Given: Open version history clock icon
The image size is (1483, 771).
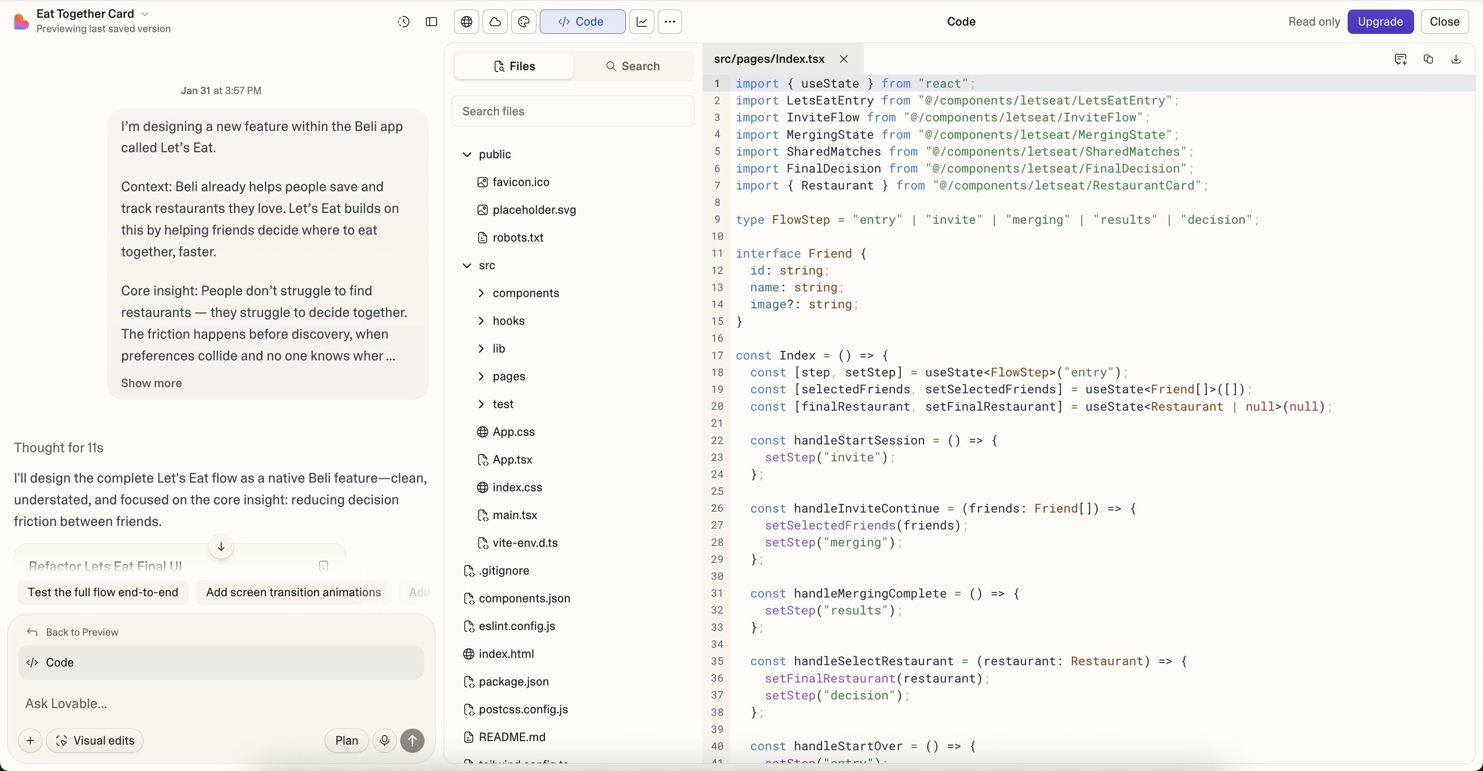Looking at the screenshot, I should click(x=404, y=22).
